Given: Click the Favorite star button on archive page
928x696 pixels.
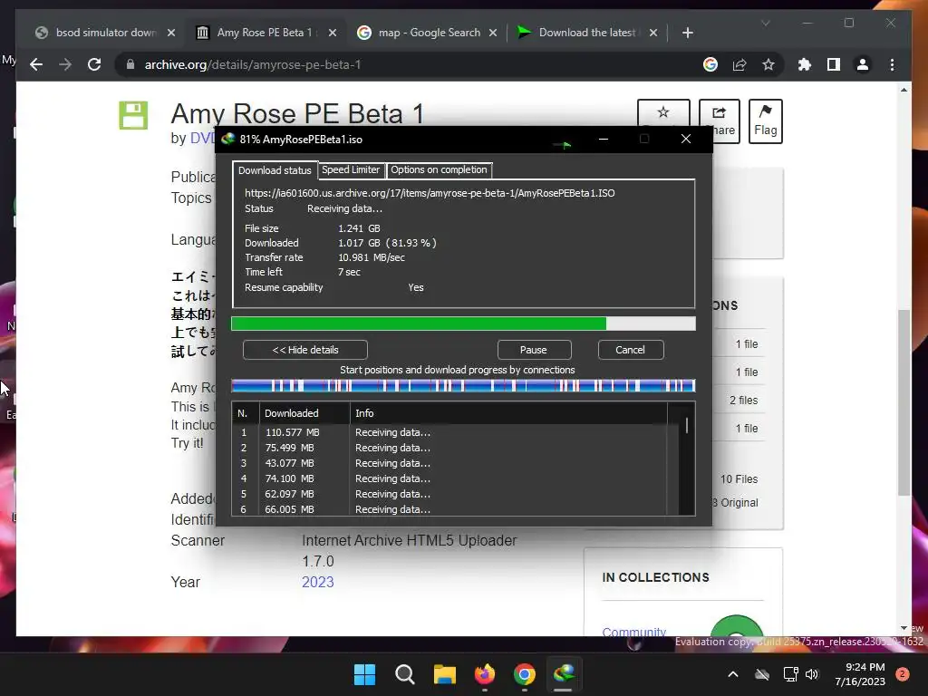Looking at the screenshot, I should coord(663,113).
